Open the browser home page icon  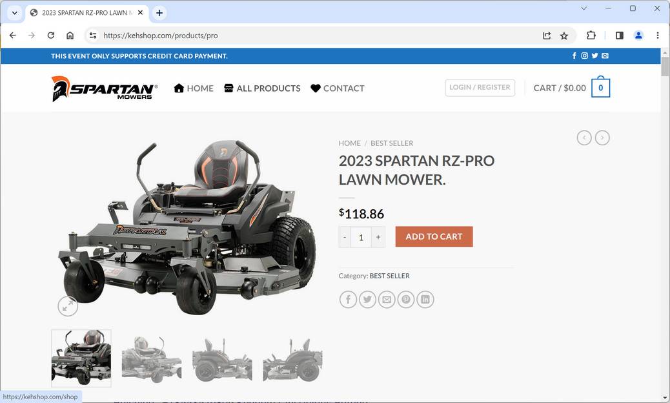[70, 36]
